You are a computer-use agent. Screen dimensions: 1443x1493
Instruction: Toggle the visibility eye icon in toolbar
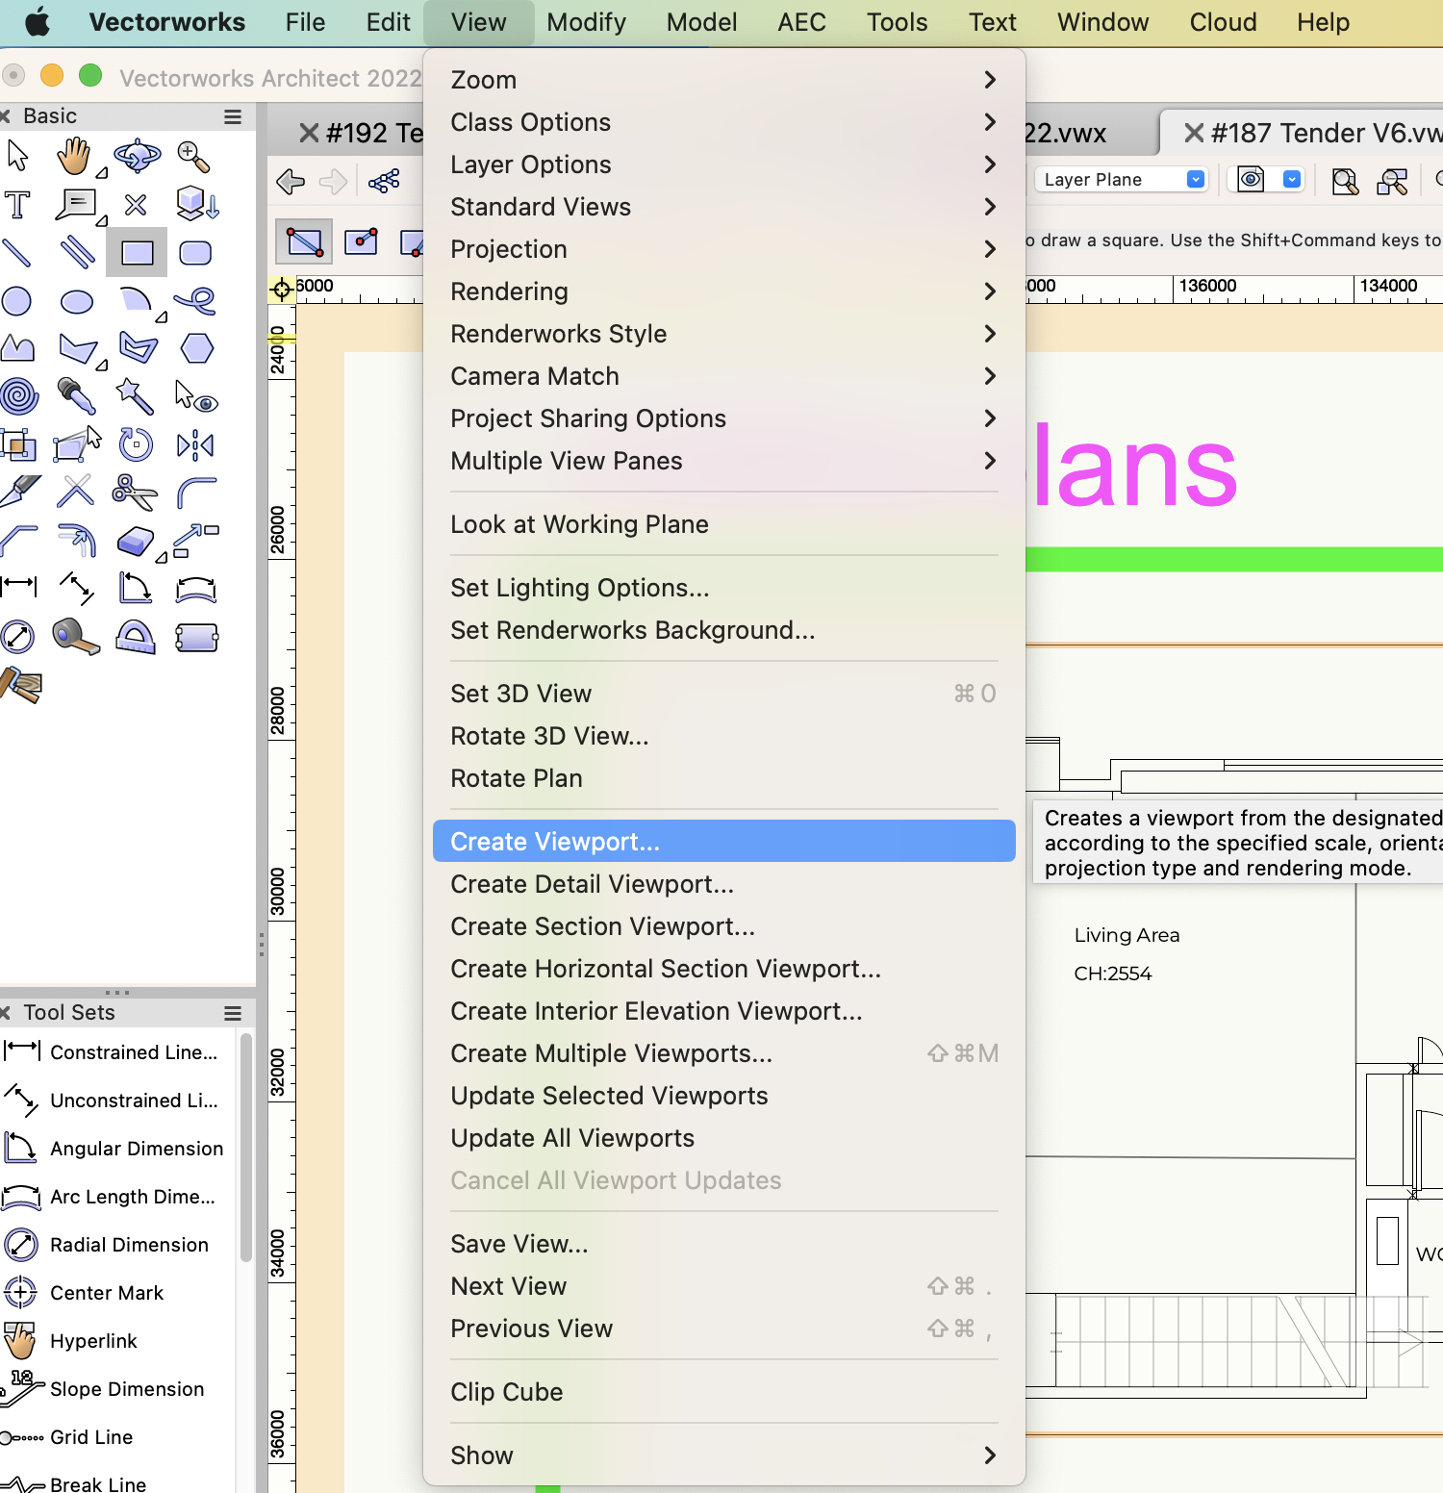click(x=1251, y=180)
